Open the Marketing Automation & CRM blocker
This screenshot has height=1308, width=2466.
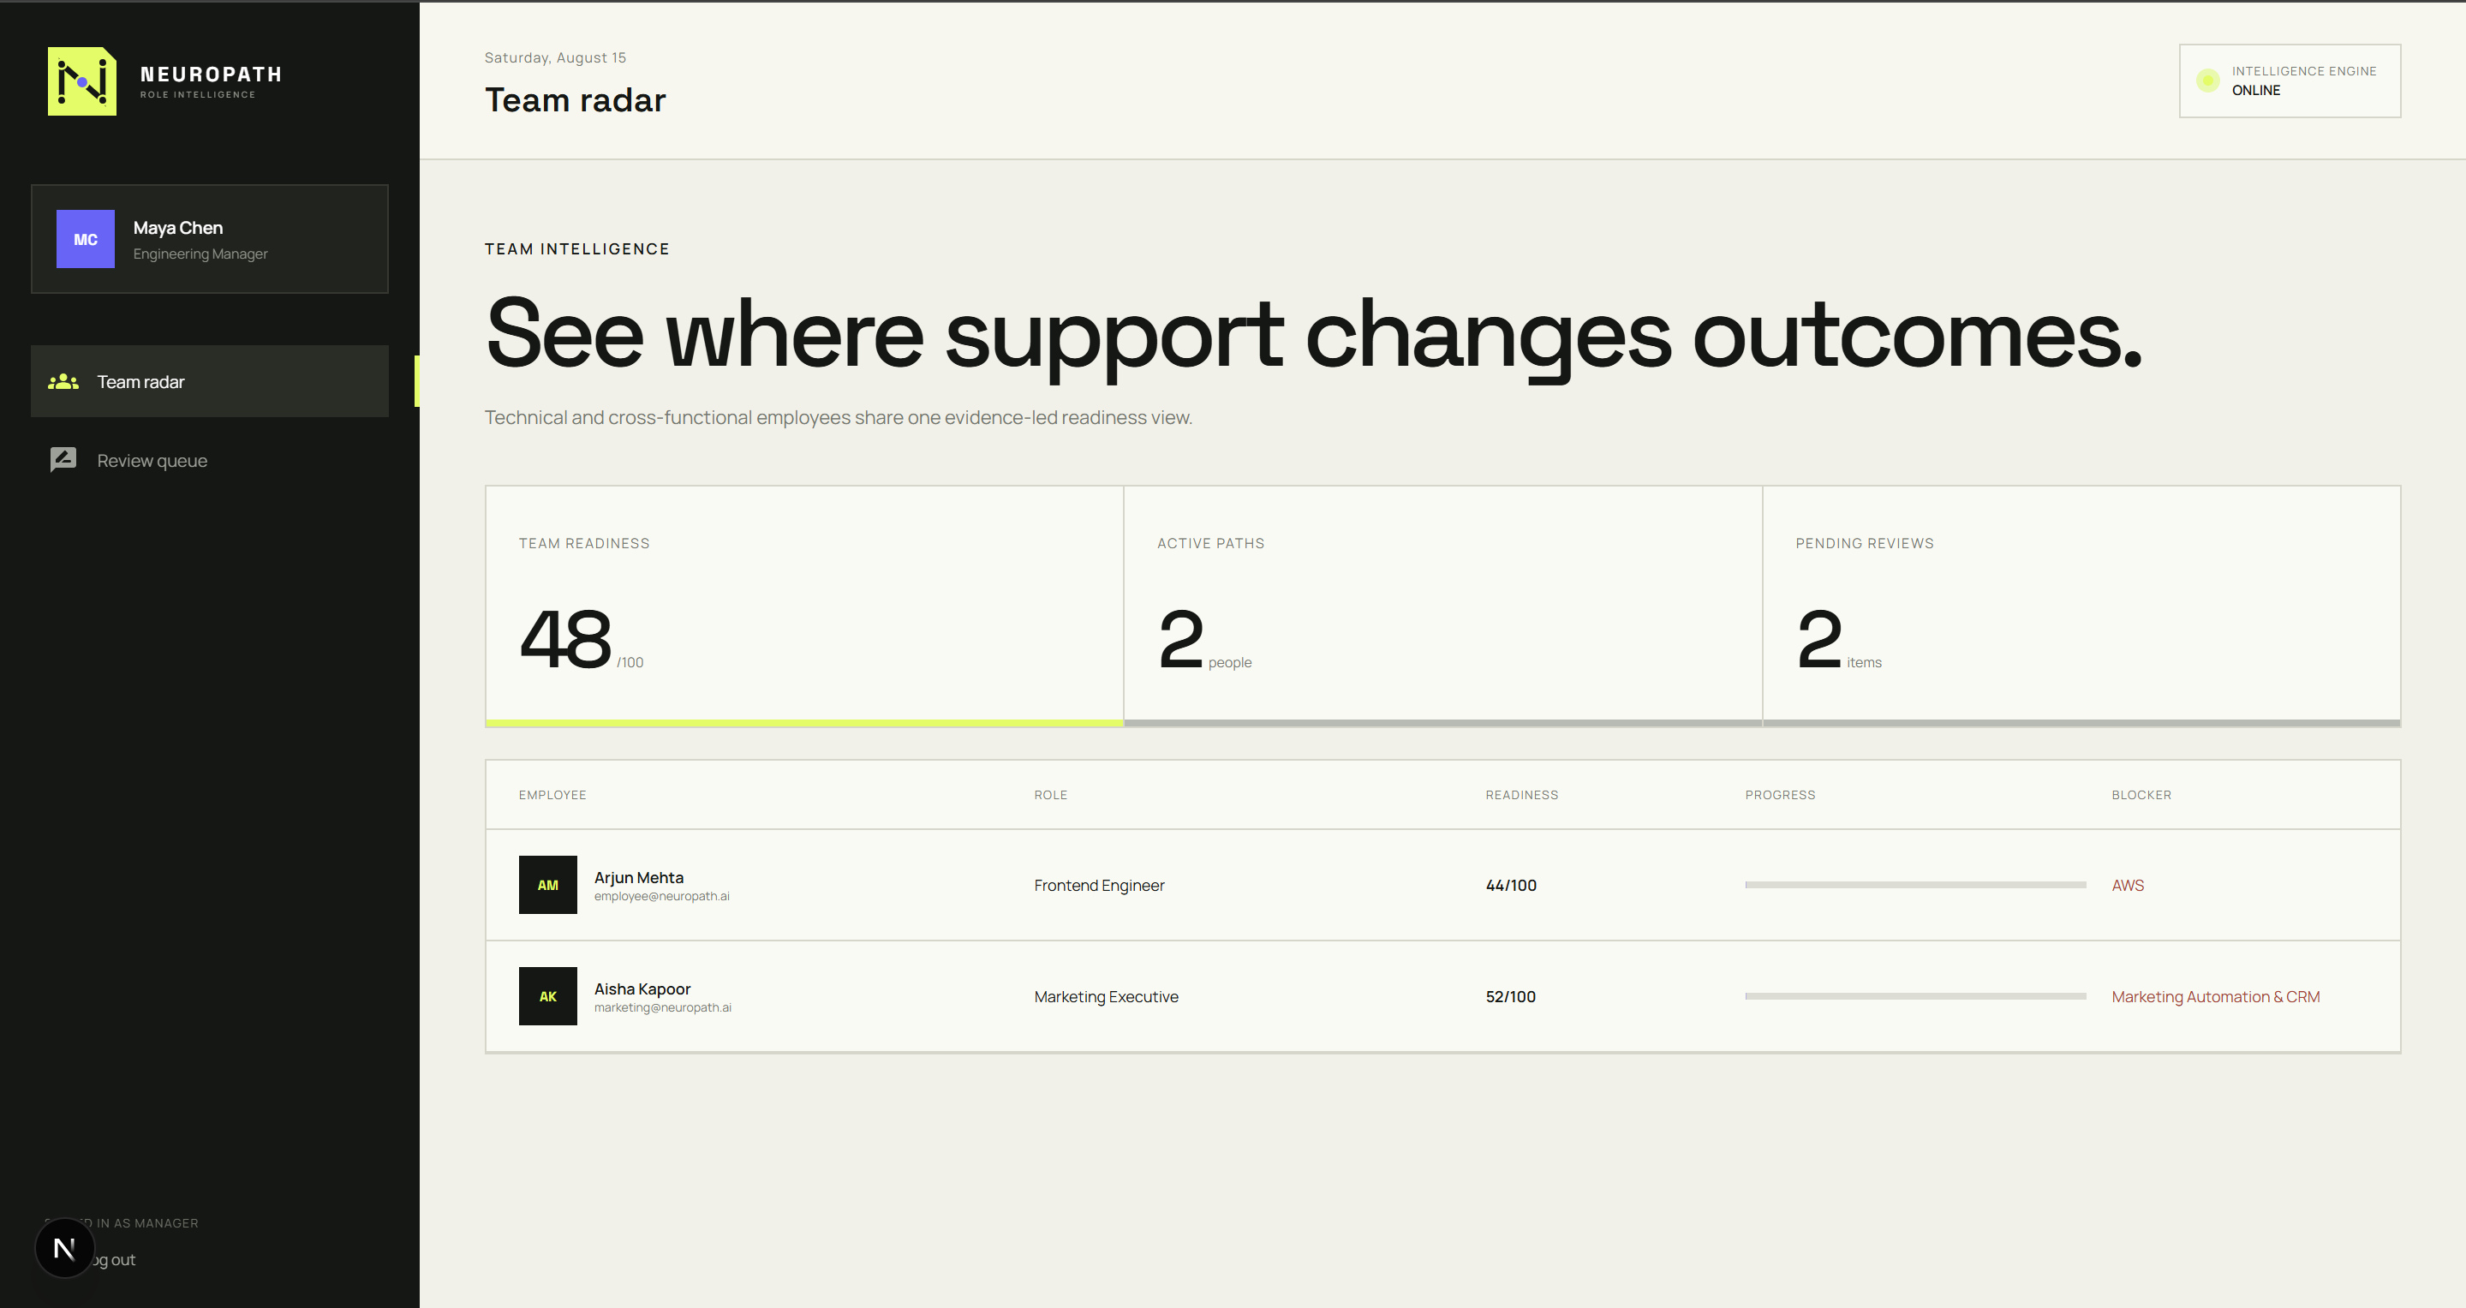click(2215, 996)
